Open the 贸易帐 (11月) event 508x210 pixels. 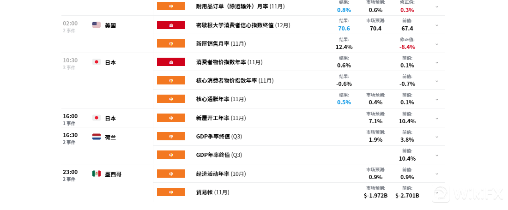point(212,192)
